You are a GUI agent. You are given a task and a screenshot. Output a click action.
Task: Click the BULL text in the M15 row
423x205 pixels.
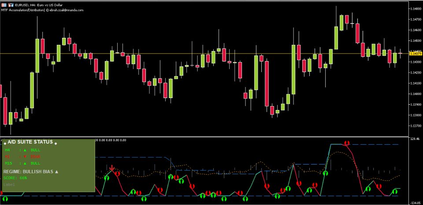[35, 163]
